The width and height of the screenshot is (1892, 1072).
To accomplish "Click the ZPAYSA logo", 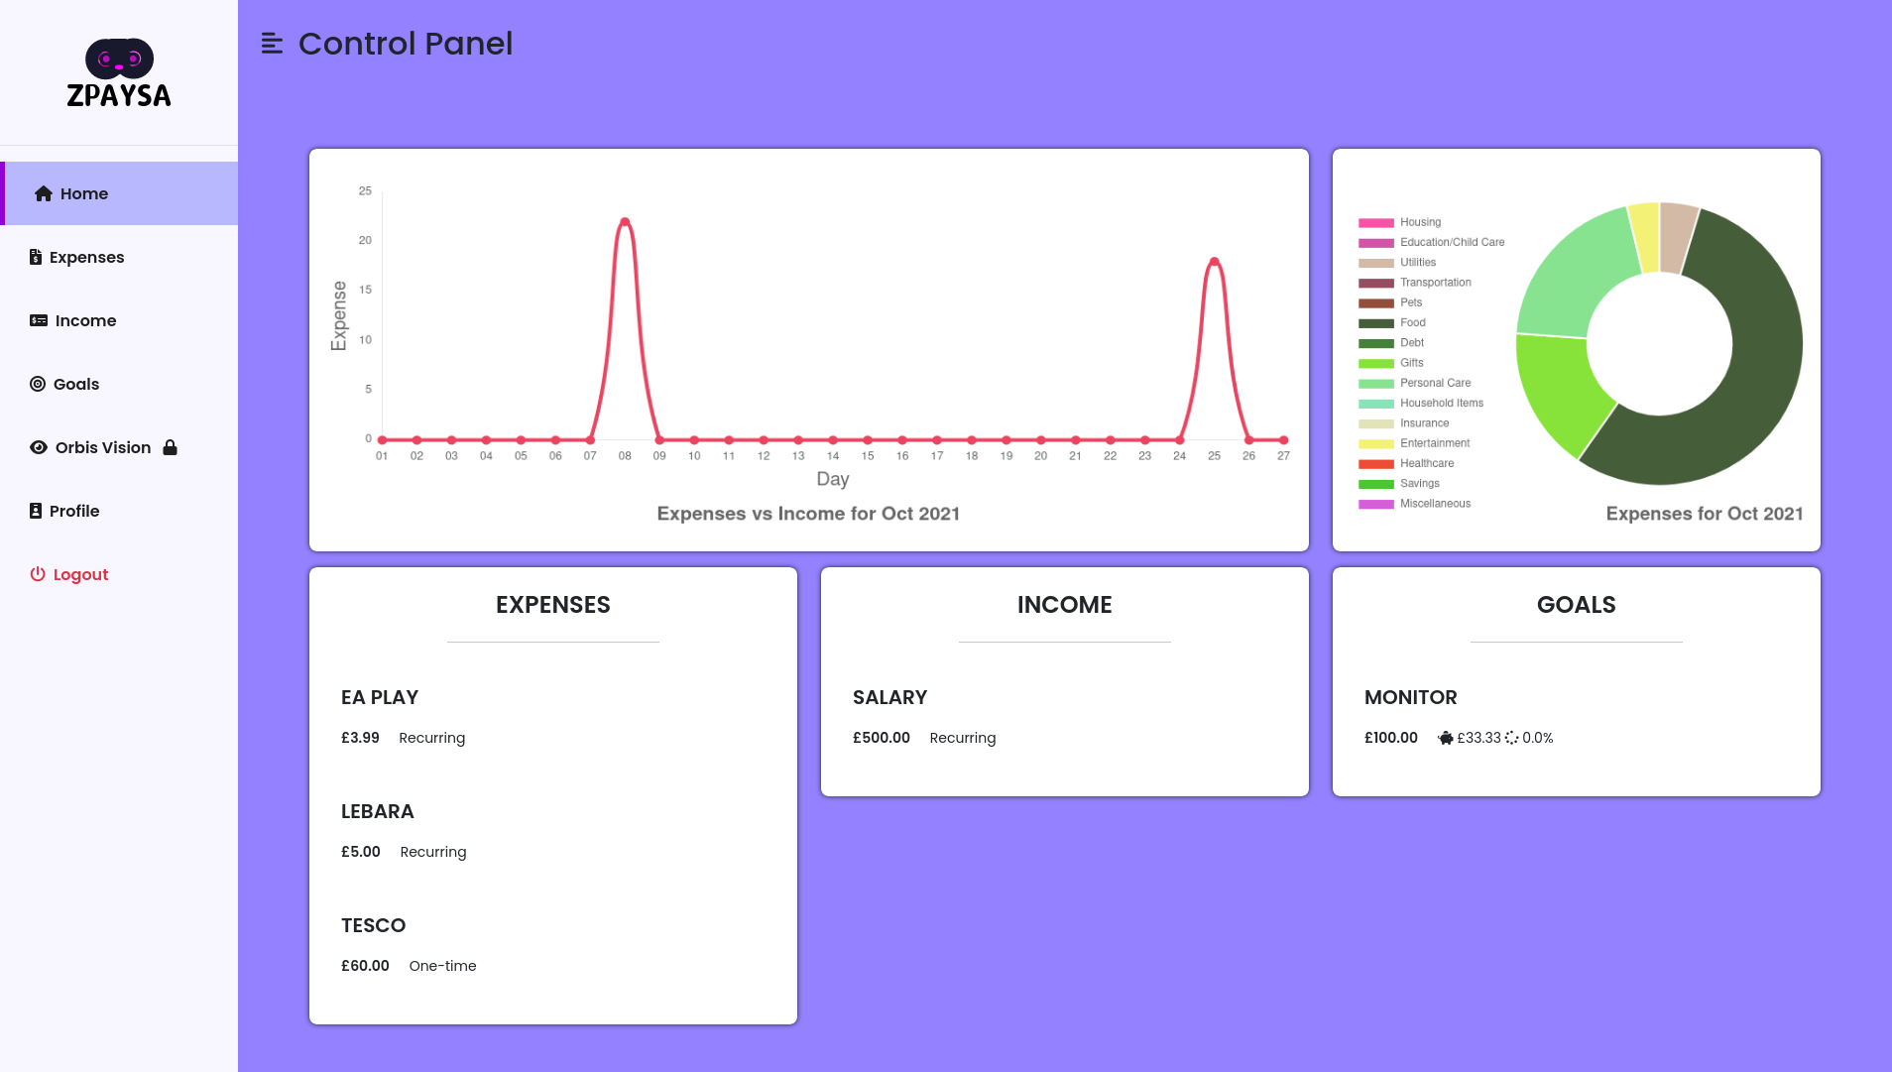I will [x=119, y=72].
